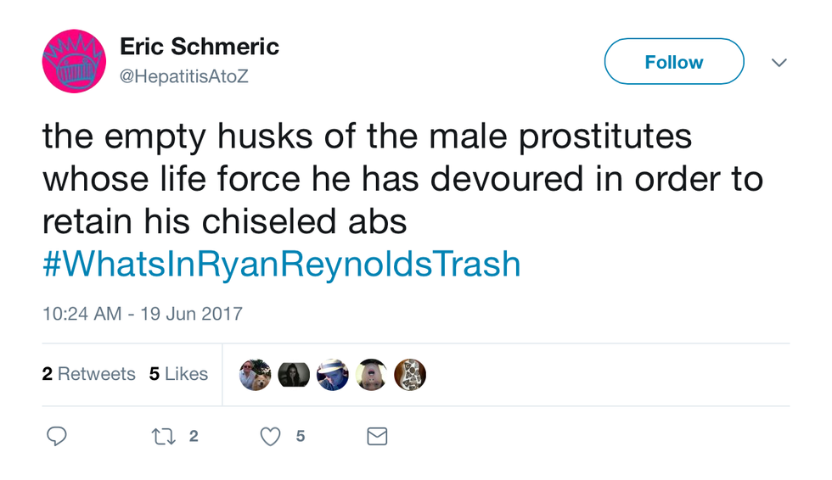Open the #WhatsInRyanReynoldsTrash hashtag
Image resolution: width=832 pixels, height=480 pixels.
[281, 265]
